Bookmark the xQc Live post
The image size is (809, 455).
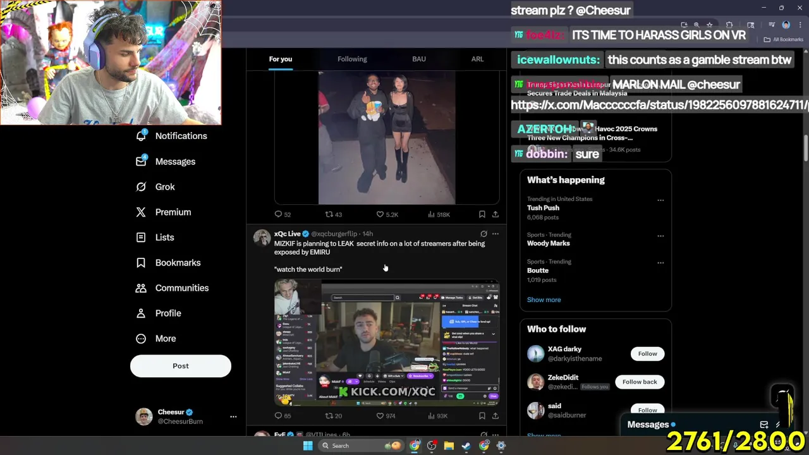[x=482, y=415]
